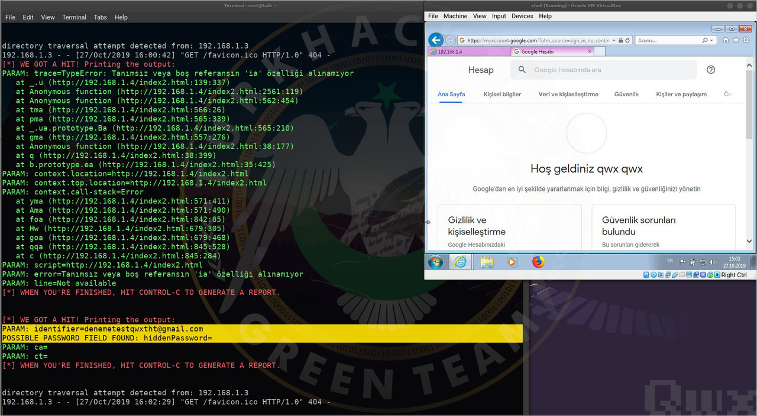The image size is (757, 416).
Task: Open VirtualBox View menu
Action: pos(480,16)
